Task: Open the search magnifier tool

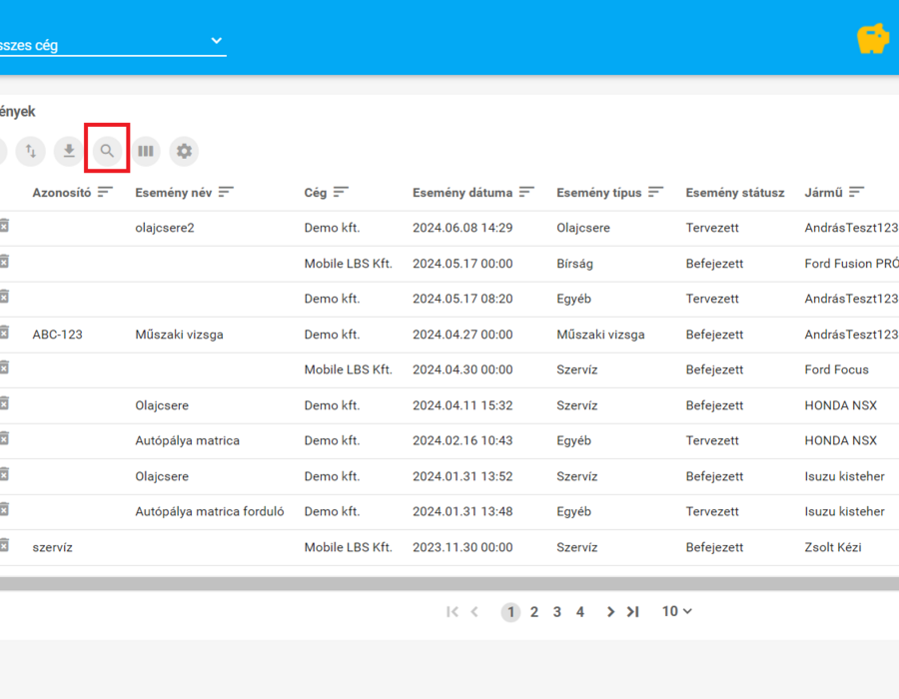Action: coord(107,151)
